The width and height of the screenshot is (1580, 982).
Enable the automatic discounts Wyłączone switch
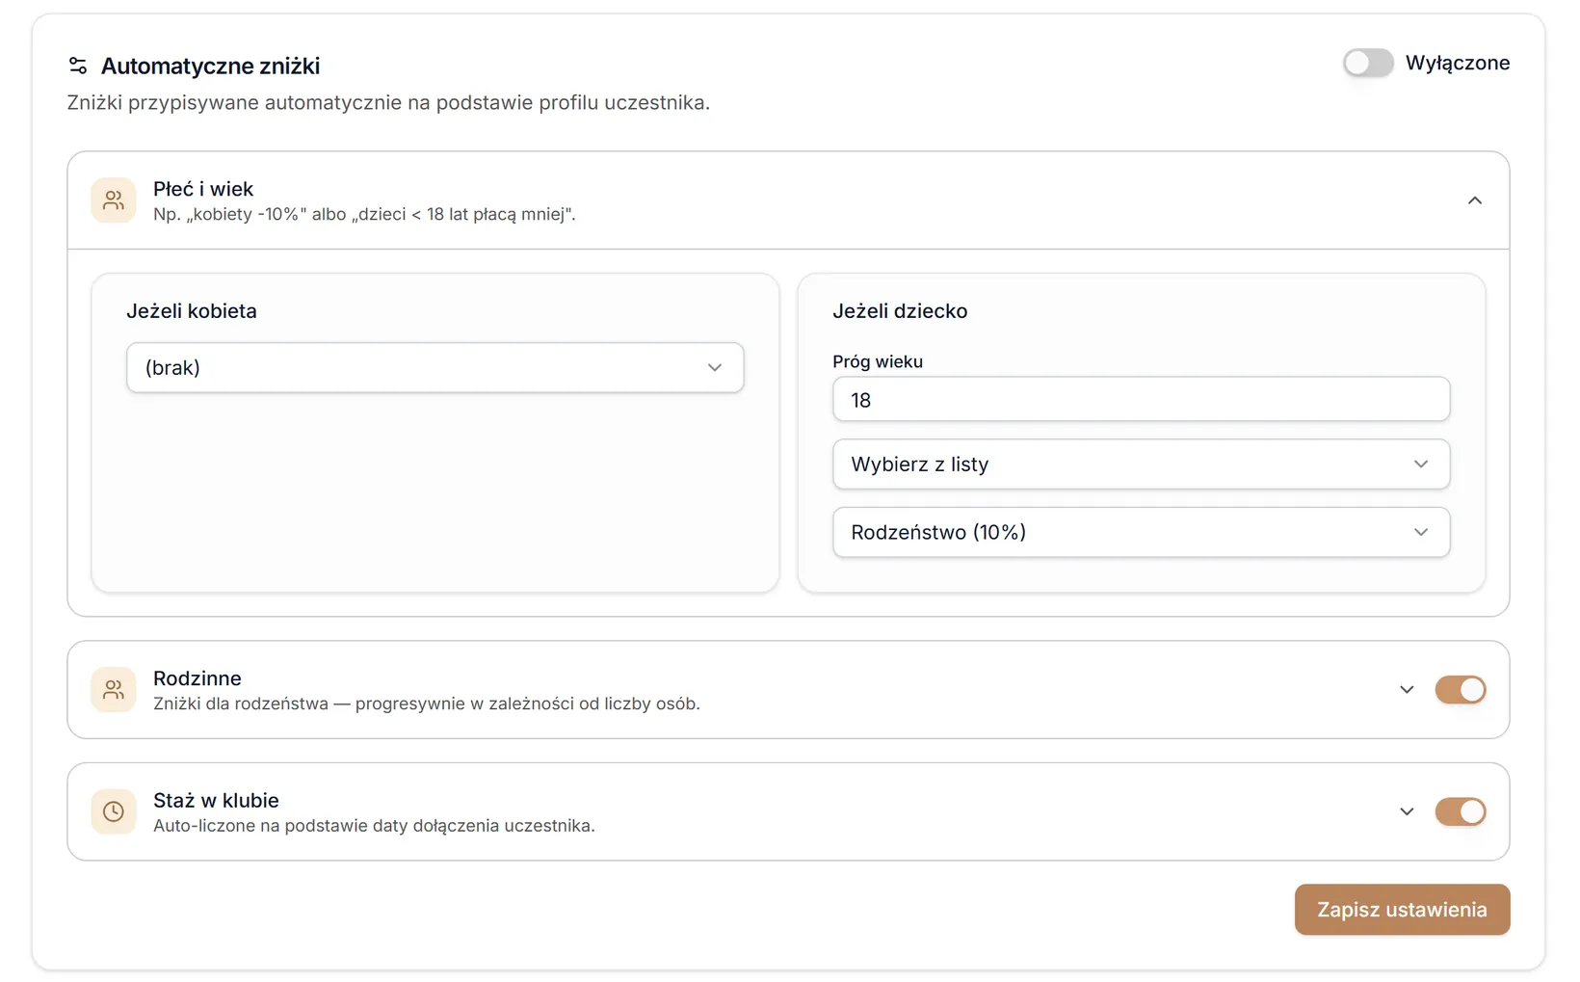point(1368,63)
